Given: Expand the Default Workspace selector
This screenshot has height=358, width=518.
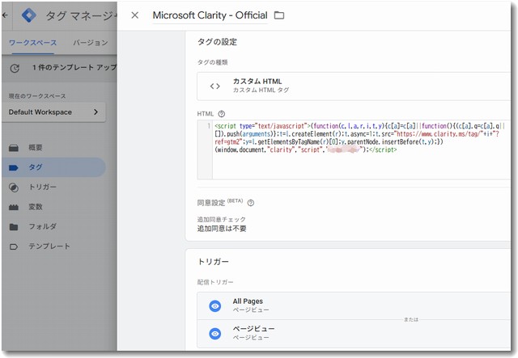Looking at the screenshot, I should click(54, 112).
